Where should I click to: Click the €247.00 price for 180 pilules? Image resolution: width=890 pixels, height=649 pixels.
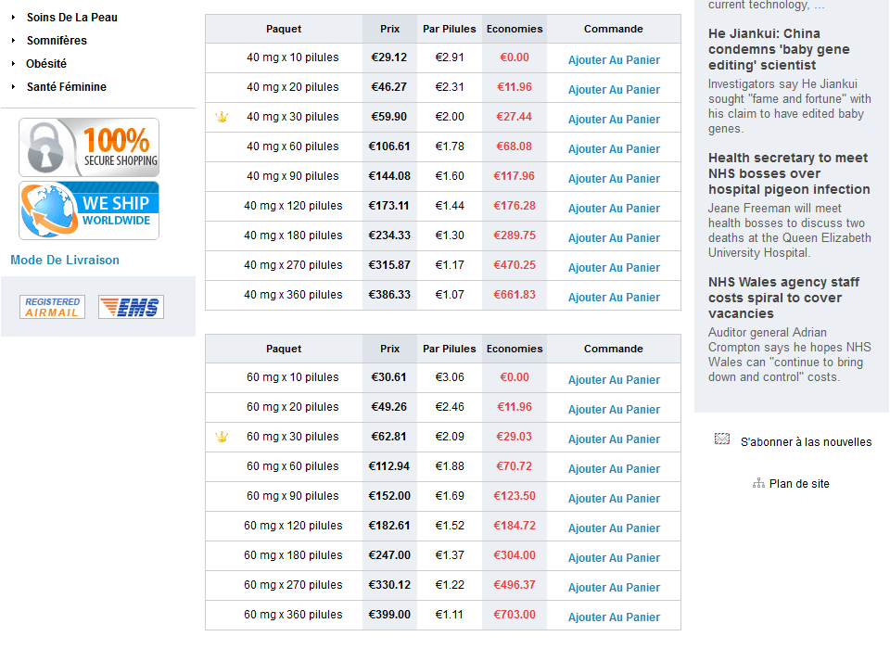(388, 555)
